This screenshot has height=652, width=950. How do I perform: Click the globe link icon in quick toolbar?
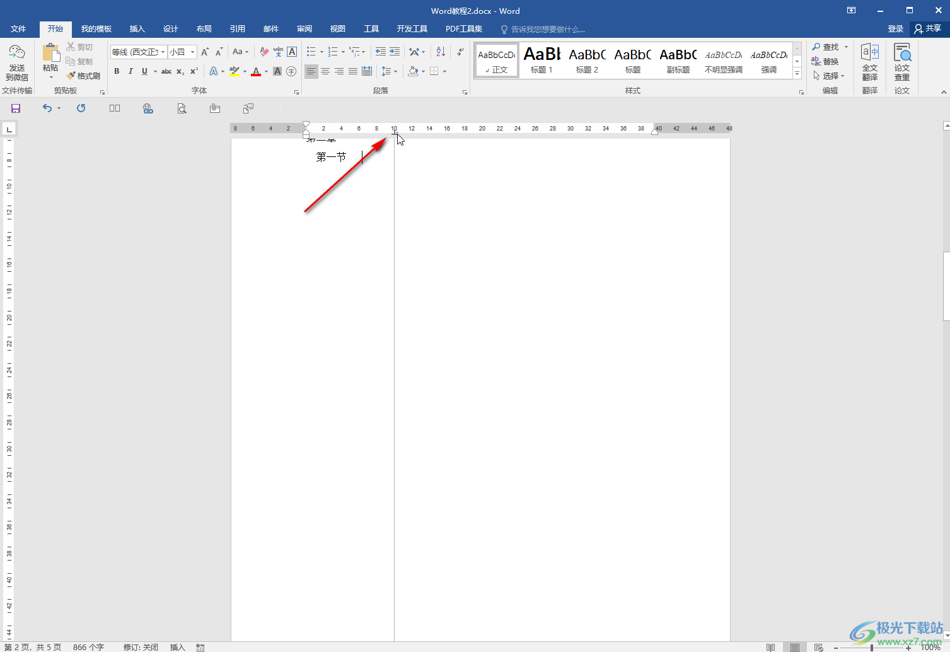pos(148,108)
